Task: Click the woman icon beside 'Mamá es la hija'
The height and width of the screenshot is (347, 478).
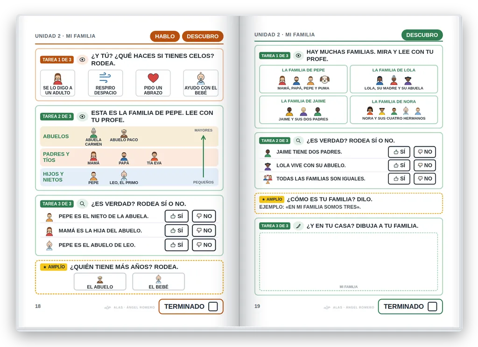Action: point(49,232)
